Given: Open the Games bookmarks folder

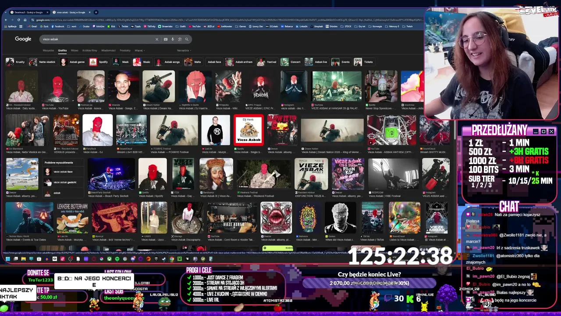Looking at the screenshot, I should (x=241, y=26).
